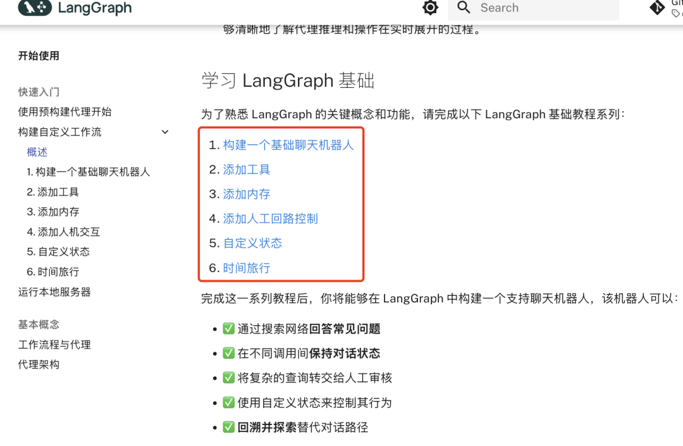Select sidebar item 概述
The height and width of the screenshot is (446, 683).
point(37,152)
